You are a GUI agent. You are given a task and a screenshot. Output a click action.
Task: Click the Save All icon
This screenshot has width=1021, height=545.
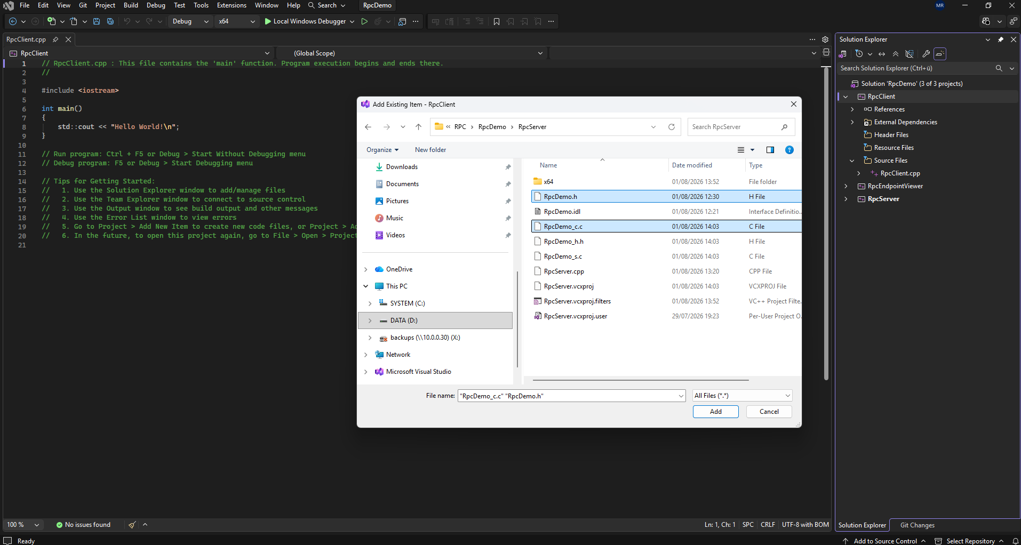click(x=110, y=21)
